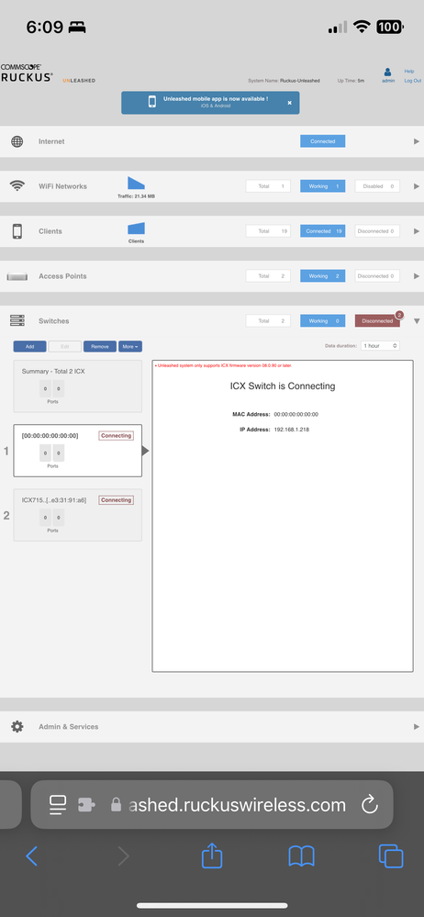Viewport: 424px width, 917px height.
Task: Click the Safari extensions puzzle icon
Action: (x=86, y=805)
